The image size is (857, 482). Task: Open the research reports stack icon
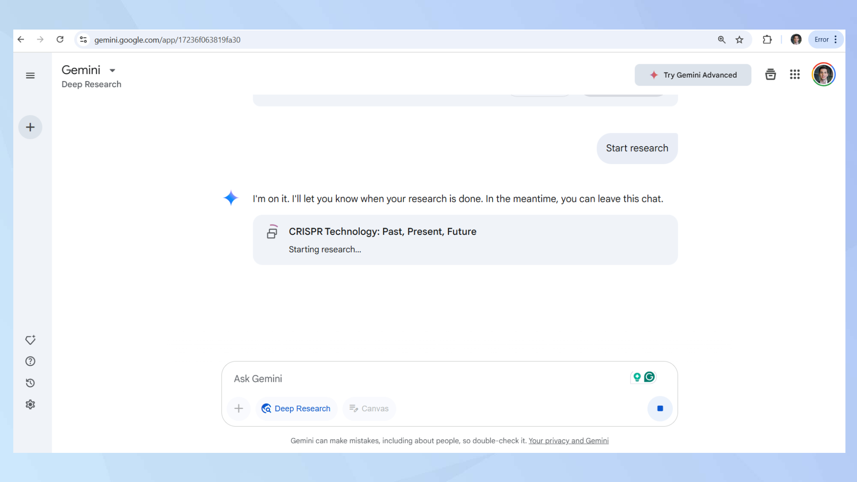pos(770,75)
